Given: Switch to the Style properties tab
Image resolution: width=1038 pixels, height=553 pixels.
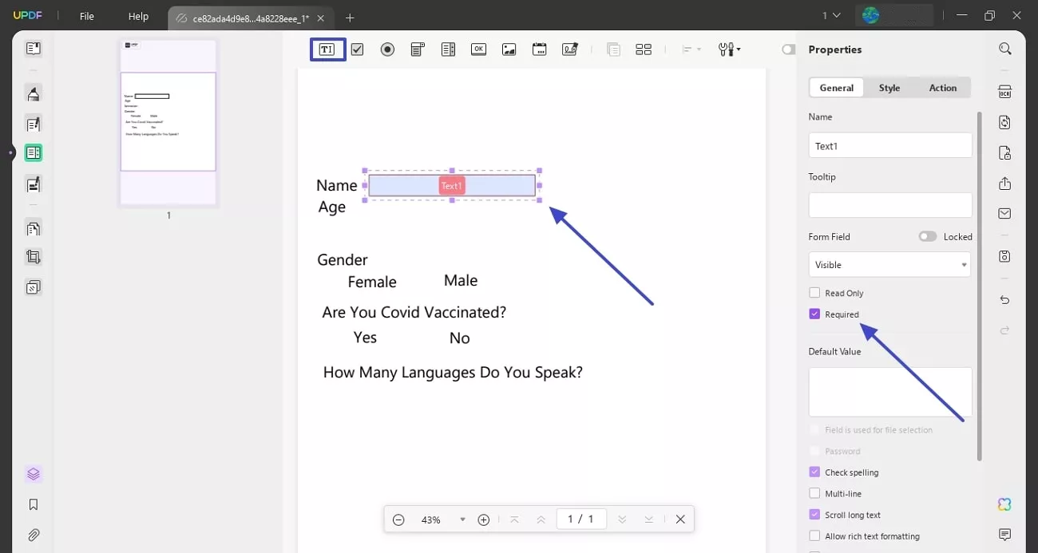Looking at the screenshot, I should (x=889, y=88).
